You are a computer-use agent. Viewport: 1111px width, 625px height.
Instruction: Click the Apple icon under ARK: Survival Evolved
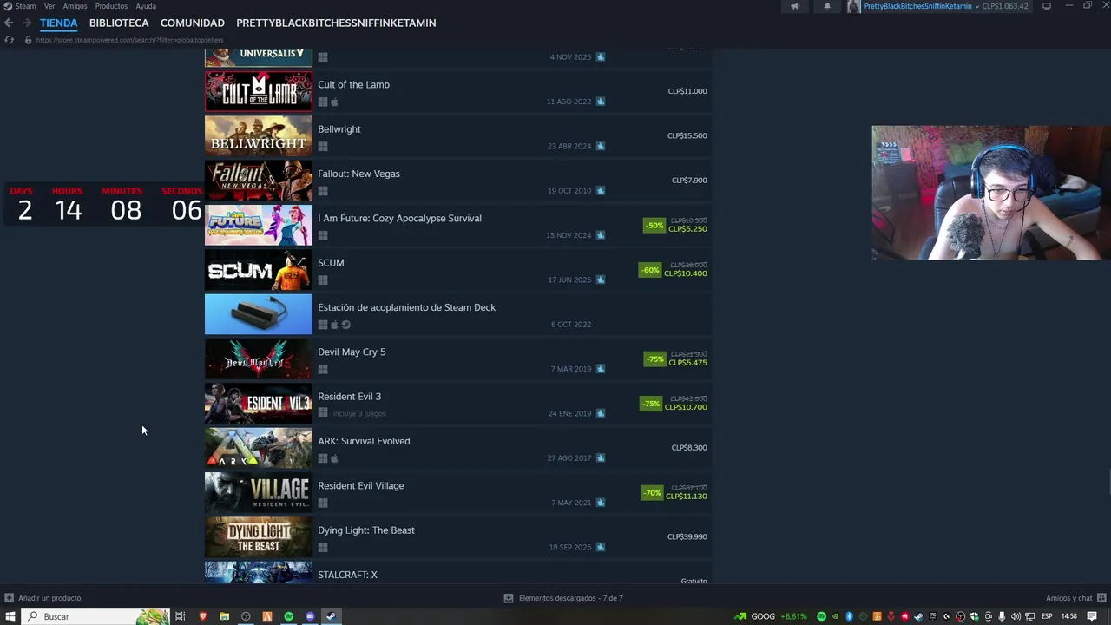[x=334, y=458]
